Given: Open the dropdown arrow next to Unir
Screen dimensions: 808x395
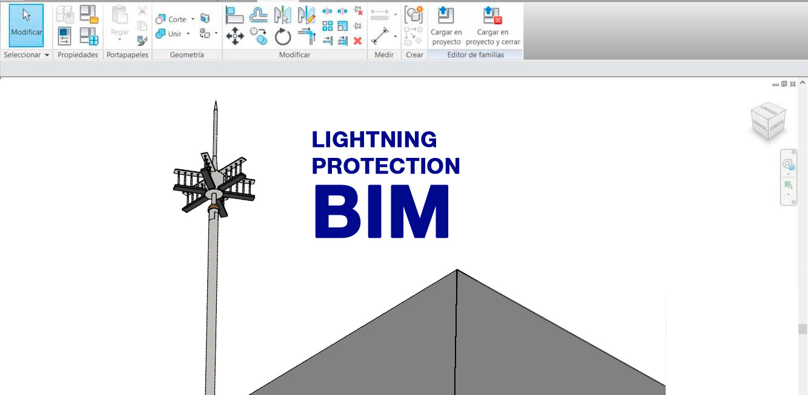Looking at the screenshot, I should click(188, 33).
